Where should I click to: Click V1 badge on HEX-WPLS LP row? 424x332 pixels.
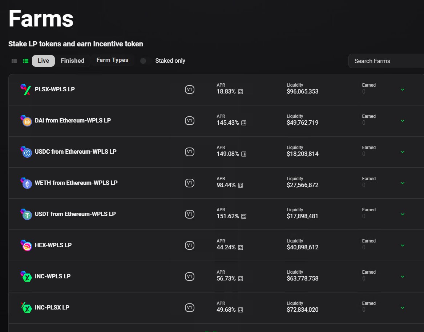[x=190, y=245]
